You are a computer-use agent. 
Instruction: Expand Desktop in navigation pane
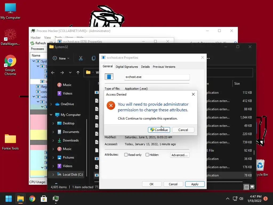[x=53, y=123]
